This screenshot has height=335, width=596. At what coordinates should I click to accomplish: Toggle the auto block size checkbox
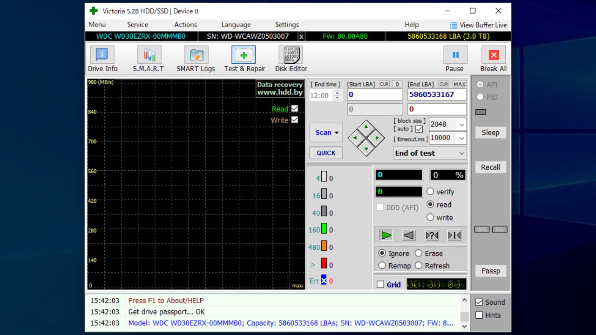tap(419, 129)
